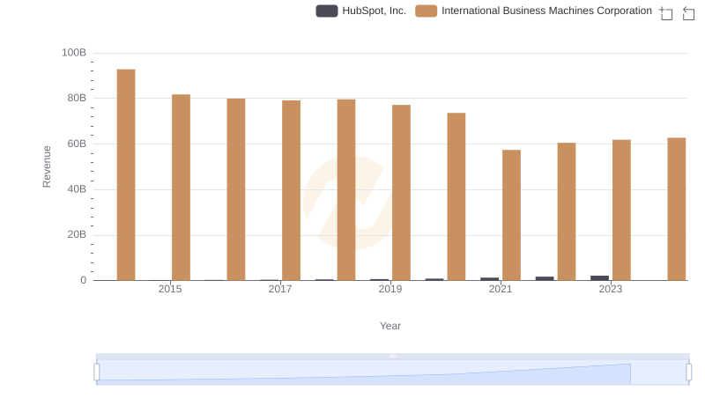Click the Revenue axis title
The image size is (705, 406).
(x=47, y=166)
